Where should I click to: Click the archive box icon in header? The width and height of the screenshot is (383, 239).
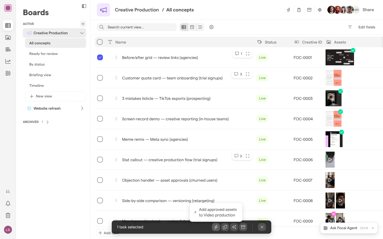click(309, 10)
